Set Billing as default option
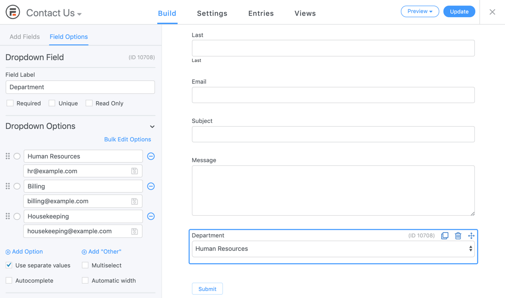The width and height of the screenshot is (505, 298). pos(17,186)
